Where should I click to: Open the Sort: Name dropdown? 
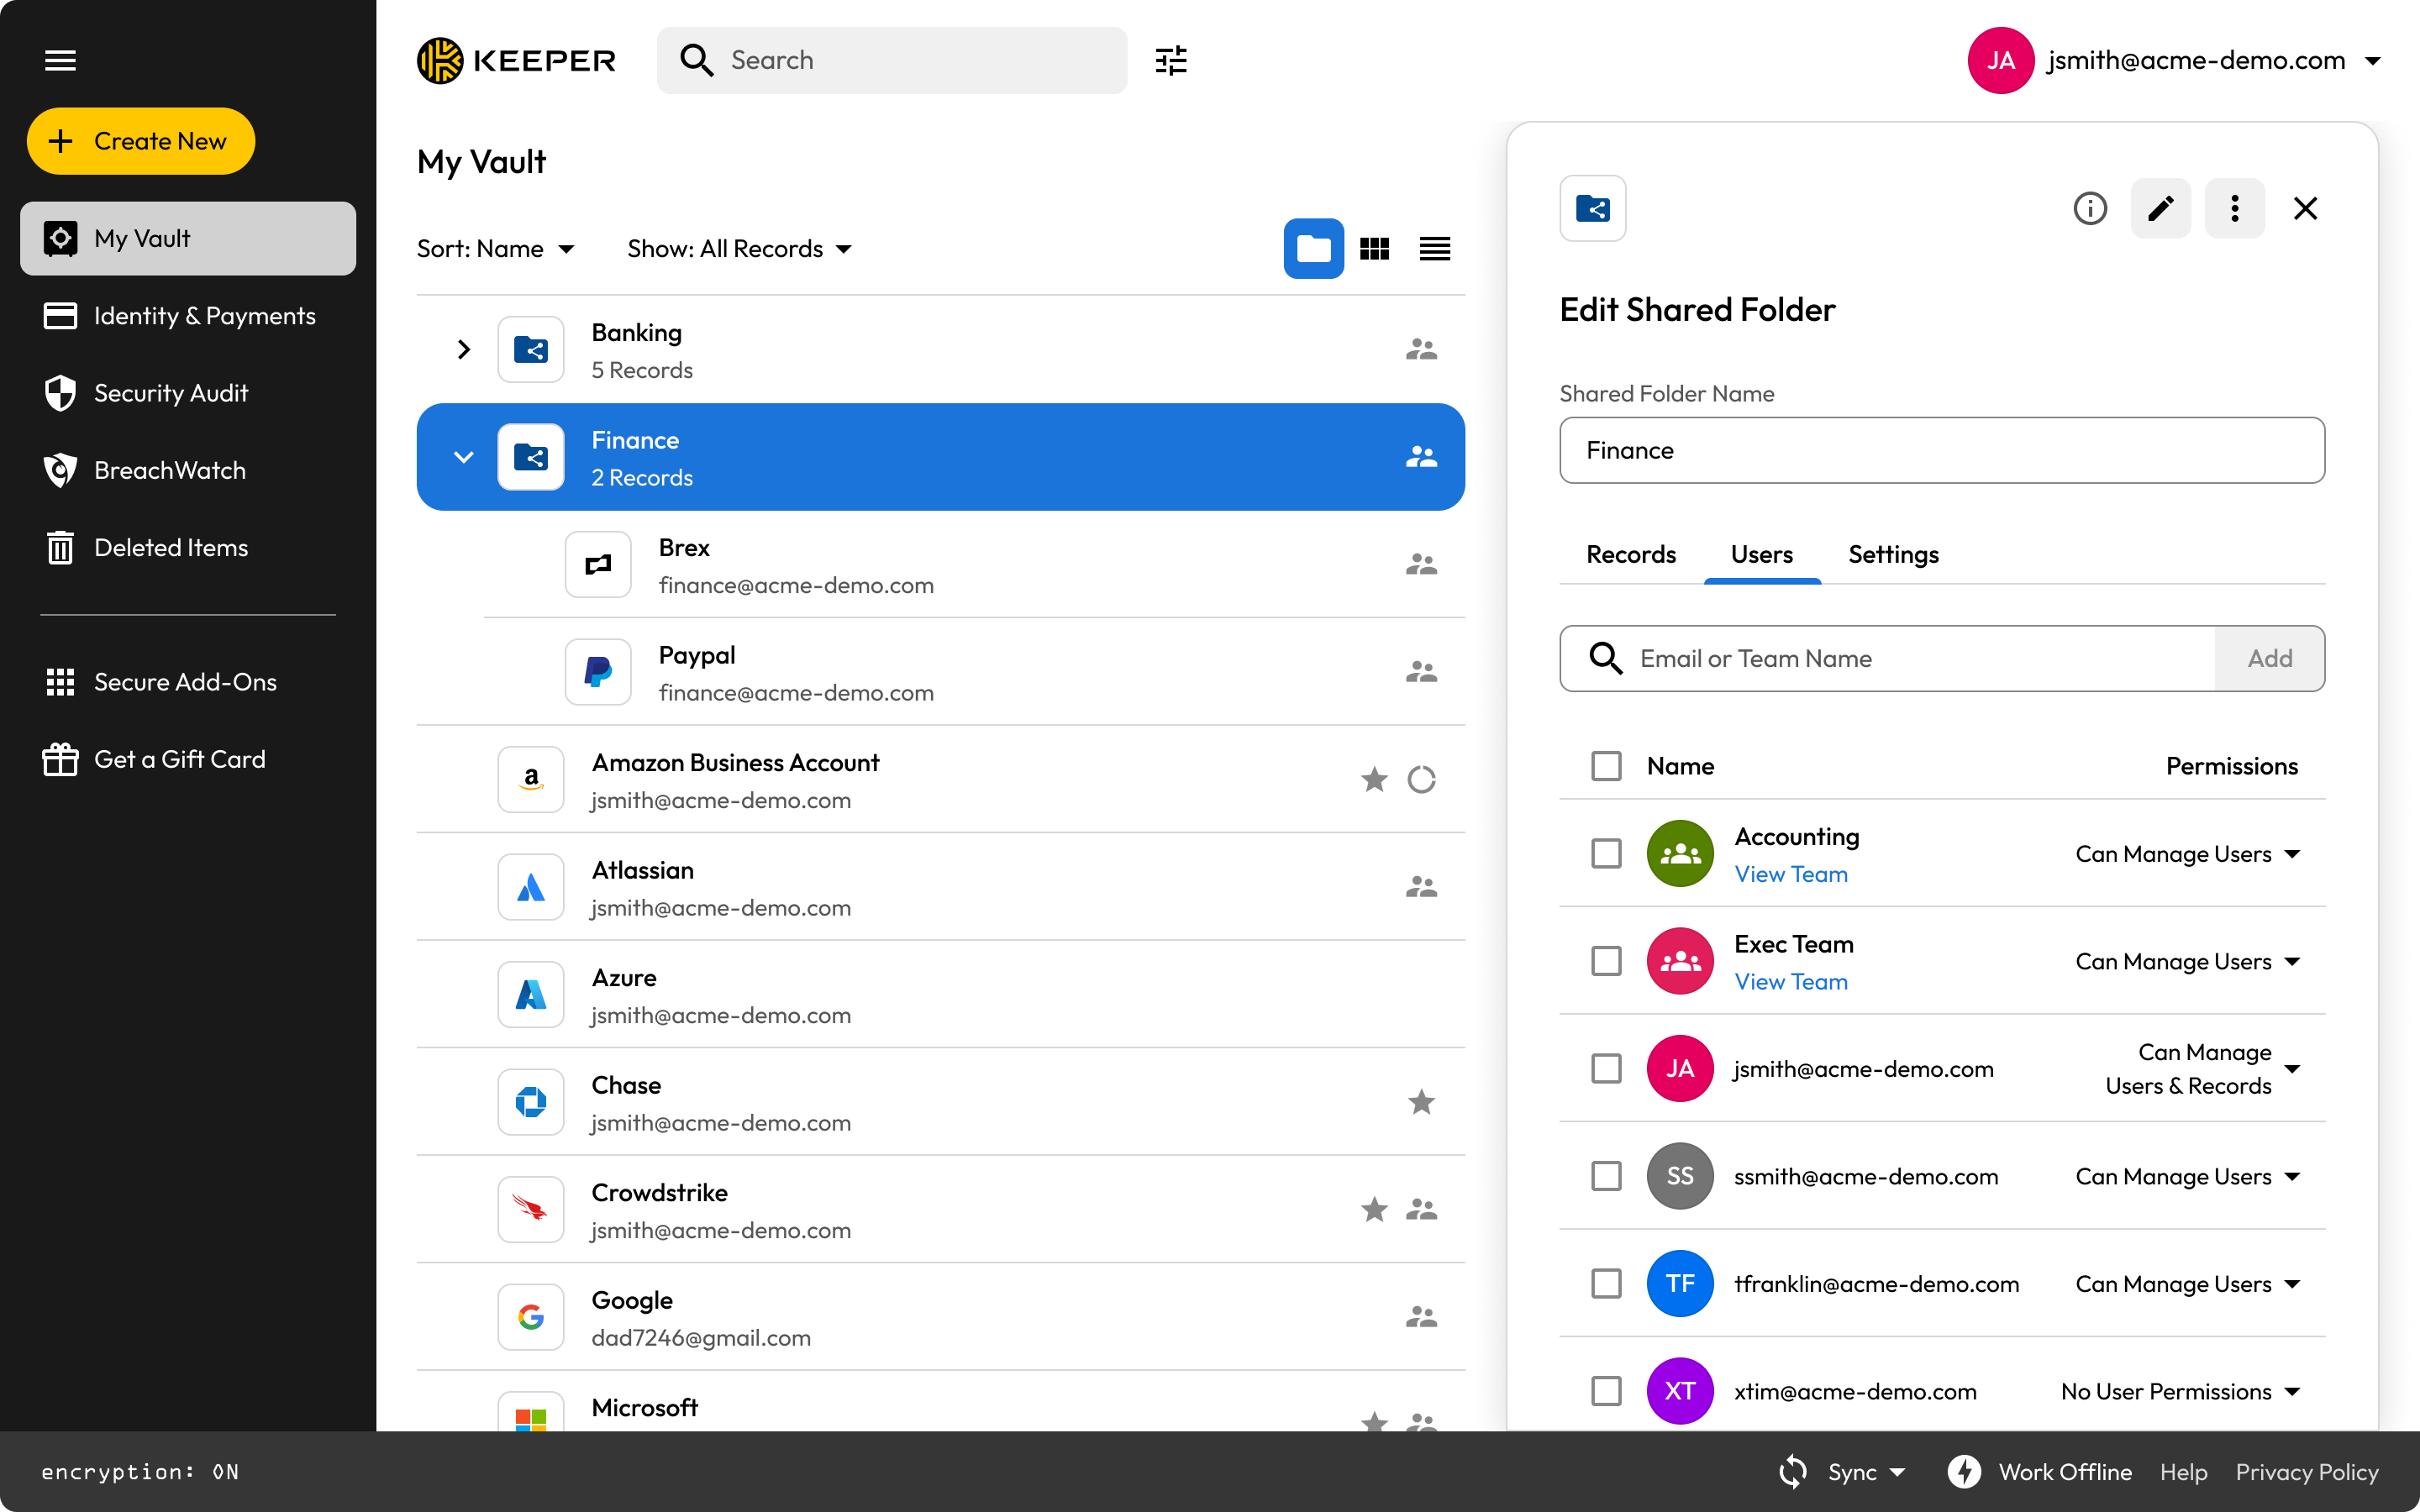(496, 249)
